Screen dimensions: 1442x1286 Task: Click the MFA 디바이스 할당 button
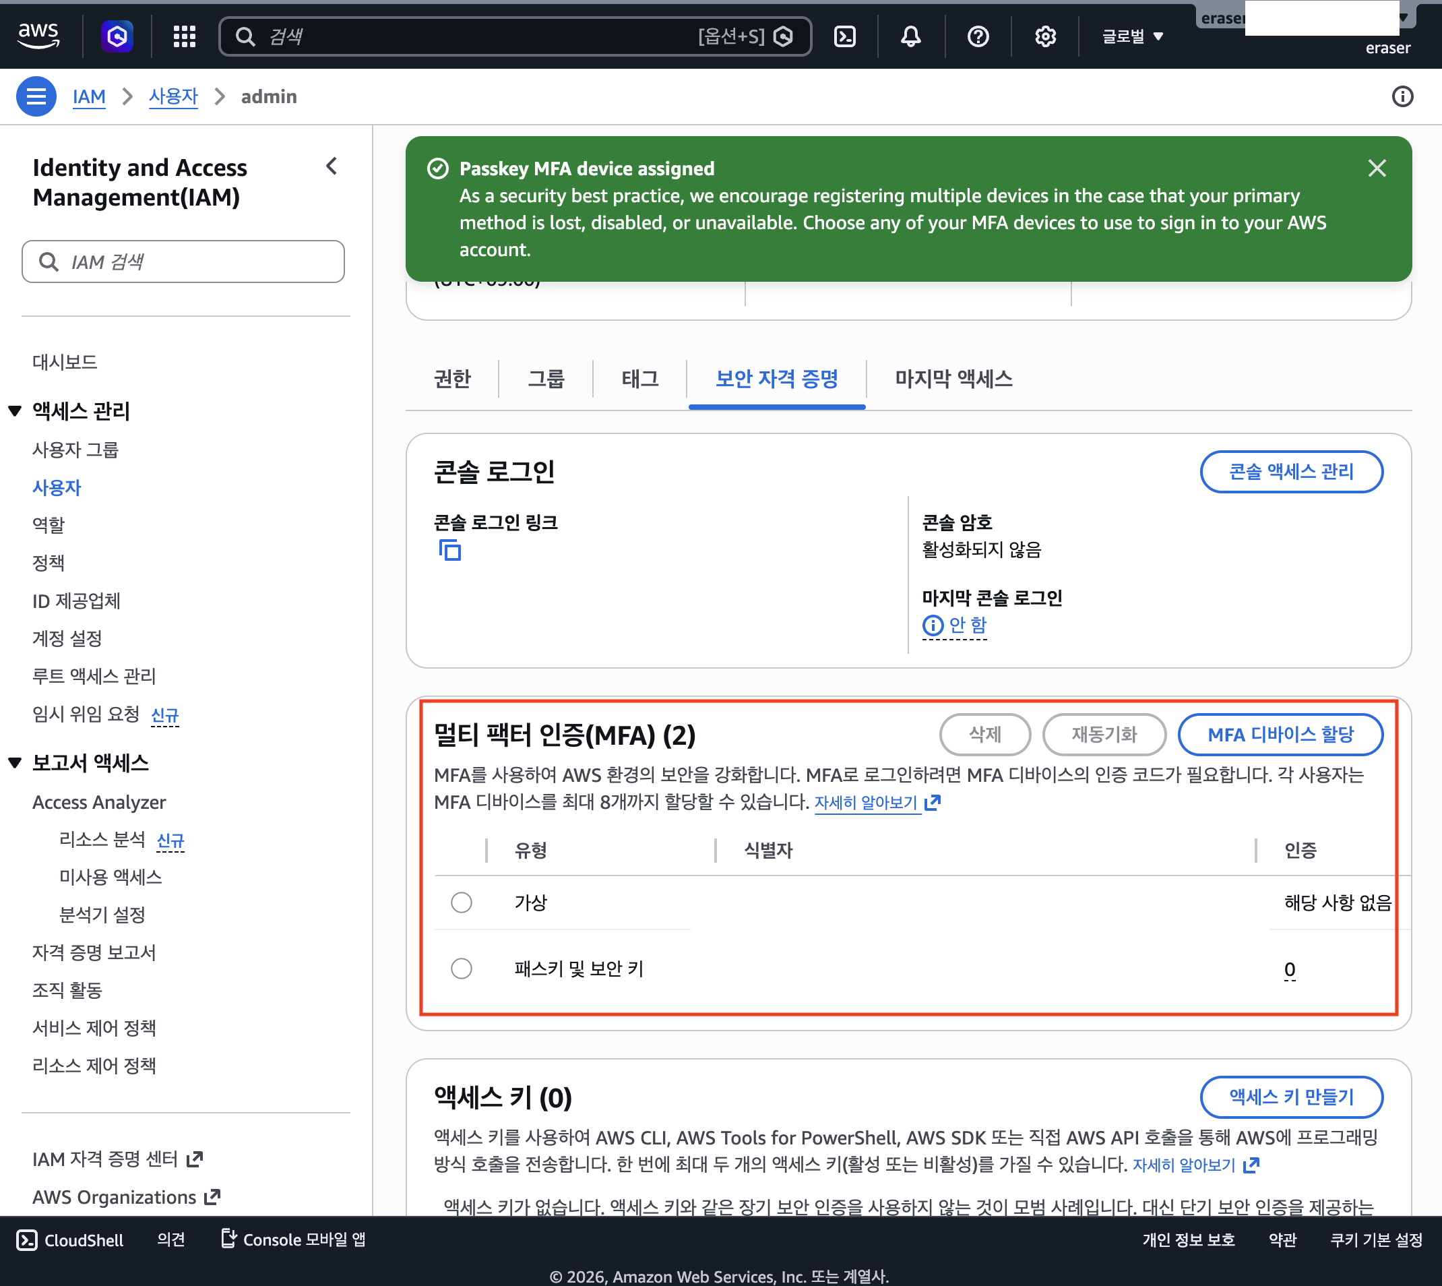click(x=1280, y=734)
